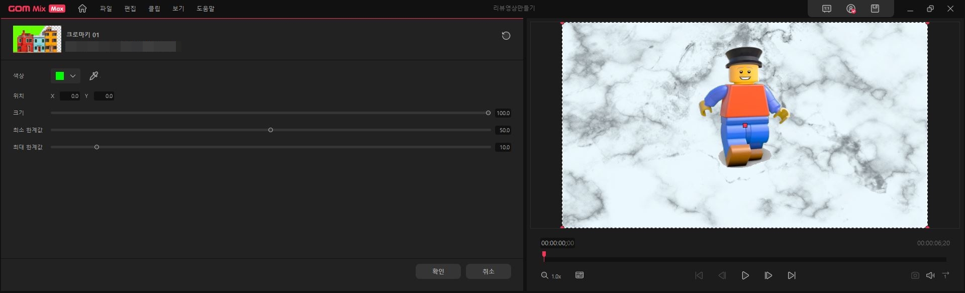Select the center anchor point on figure
Screen dimensions: 965x293
click(x=745, y=125)
